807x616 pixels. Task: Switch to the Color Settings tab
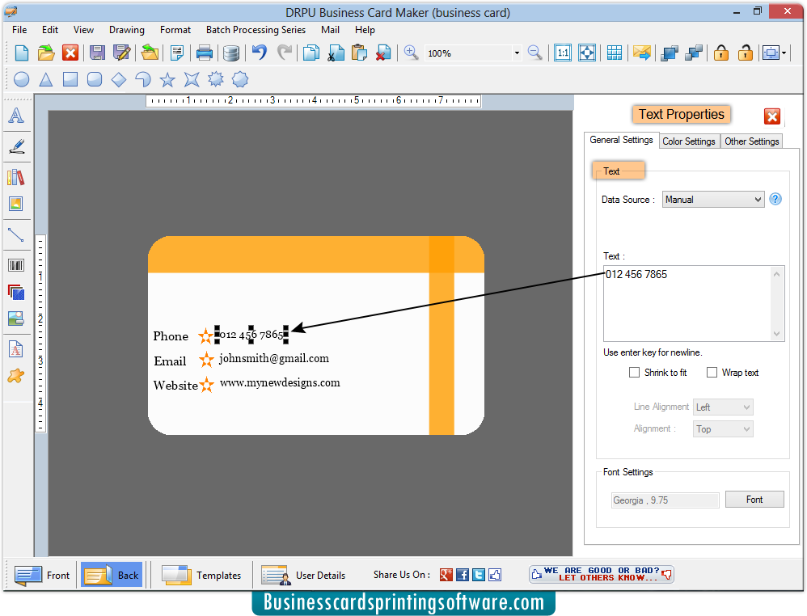pos(688,141)
